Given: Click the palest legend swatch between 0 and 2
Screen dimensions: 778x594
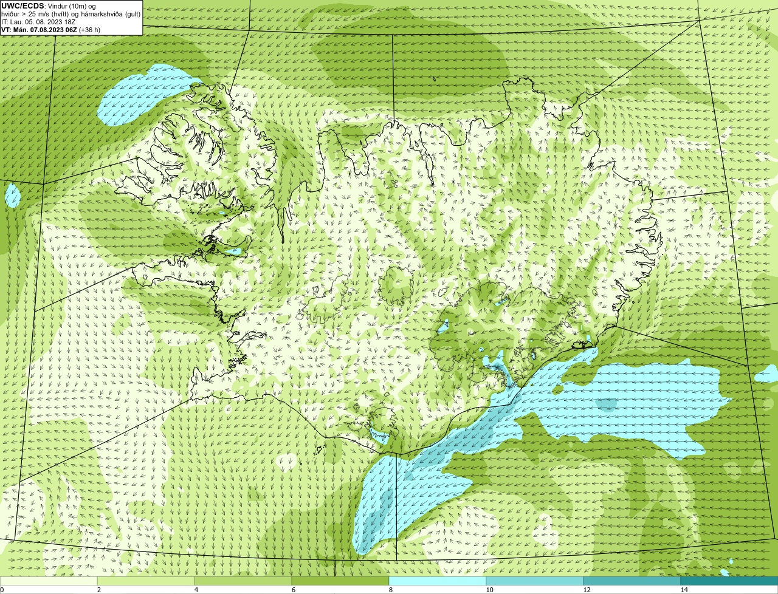Looking at the screenshot, I should click(x=49, y=581).
